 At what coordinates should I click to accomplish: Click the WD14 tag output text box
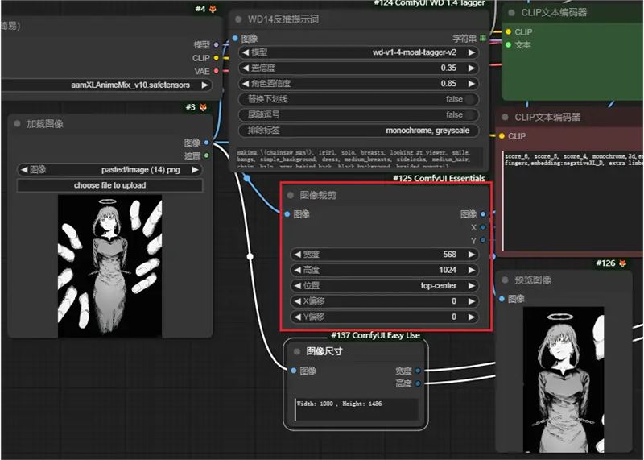358,158
